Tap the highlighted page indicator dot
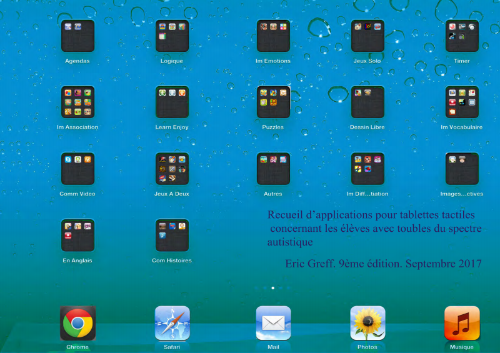500x353 pixels. (x=272, y=288)
